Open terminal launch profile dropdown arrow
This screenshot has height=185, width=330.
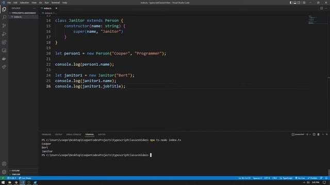point(310,135)
